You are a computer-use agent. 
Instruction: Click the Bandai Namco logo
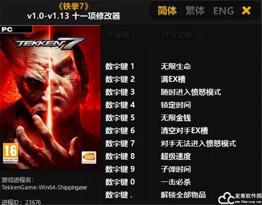click(89, 158)
